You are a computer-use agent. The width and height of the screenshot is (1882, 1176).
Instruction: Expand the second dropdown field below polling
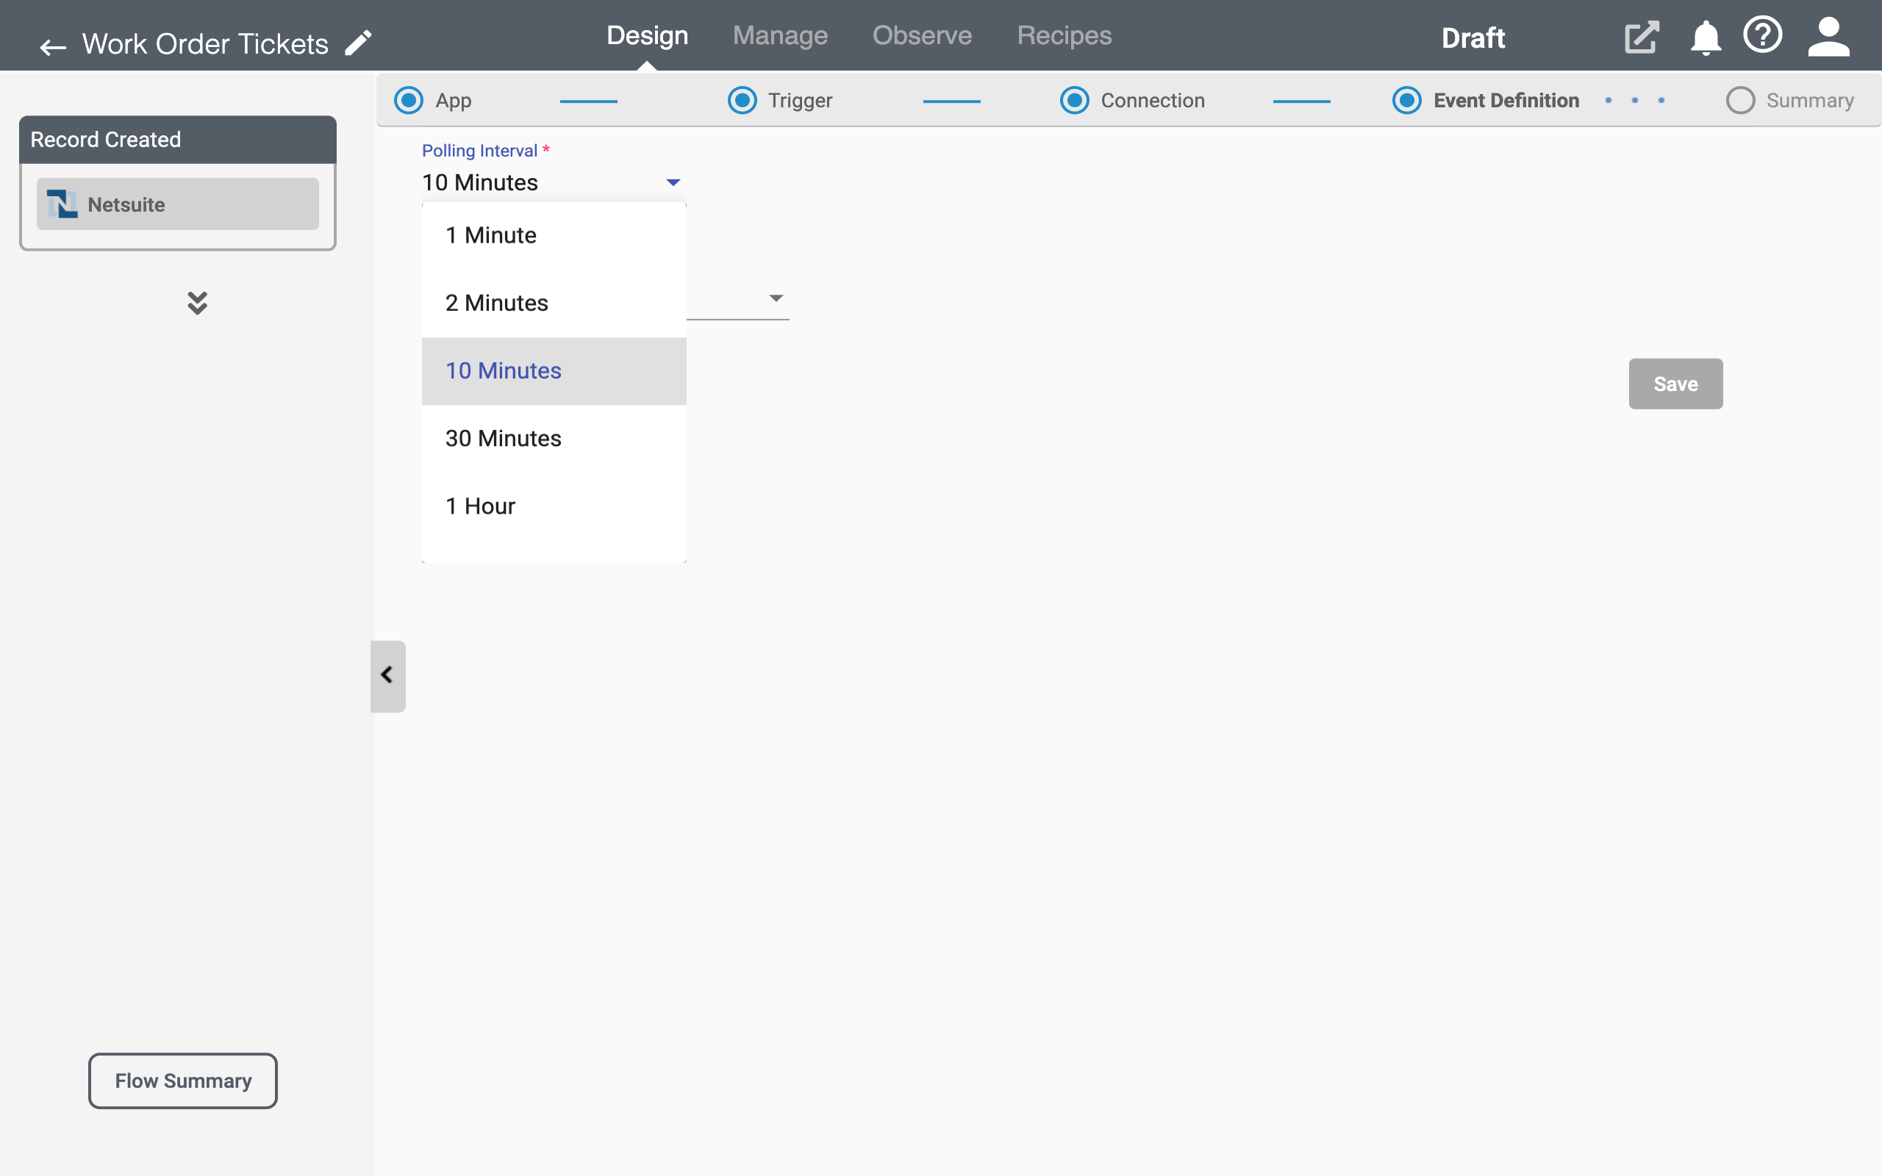tap(775, 299)
